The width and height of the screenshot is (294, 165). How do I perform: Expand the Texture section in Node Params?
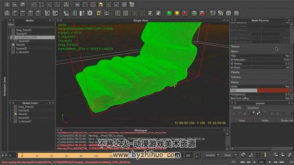coord(260,46)
